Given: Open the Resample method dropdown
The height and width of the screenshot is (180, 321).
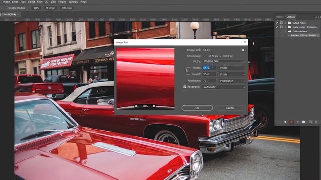Looking at the screenshot, I should [224, 87].
